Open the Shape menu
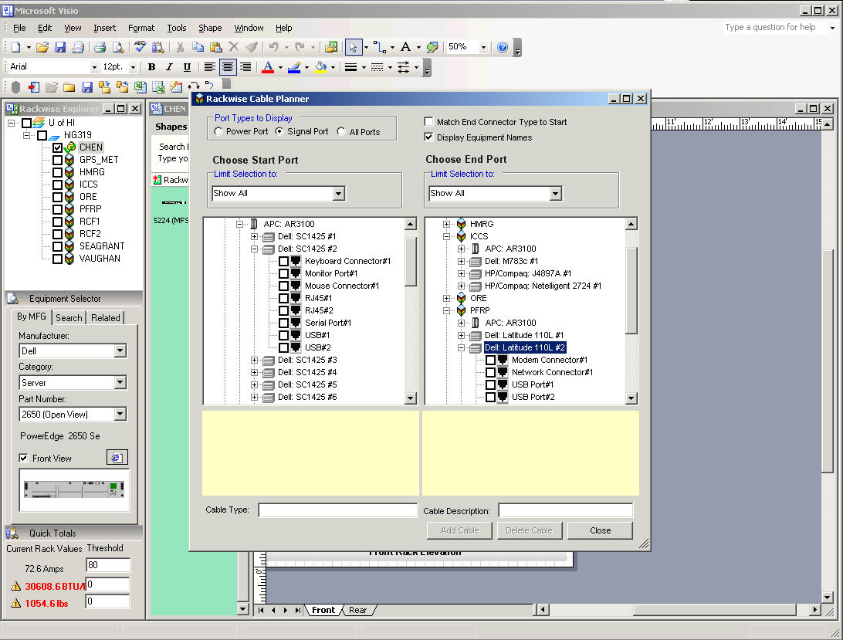 tap(210, 28)
